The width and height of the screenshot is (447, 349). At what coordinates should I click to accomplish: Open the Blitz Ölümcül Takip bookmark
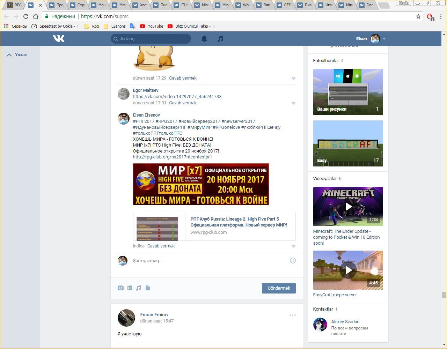coord(191,26)
